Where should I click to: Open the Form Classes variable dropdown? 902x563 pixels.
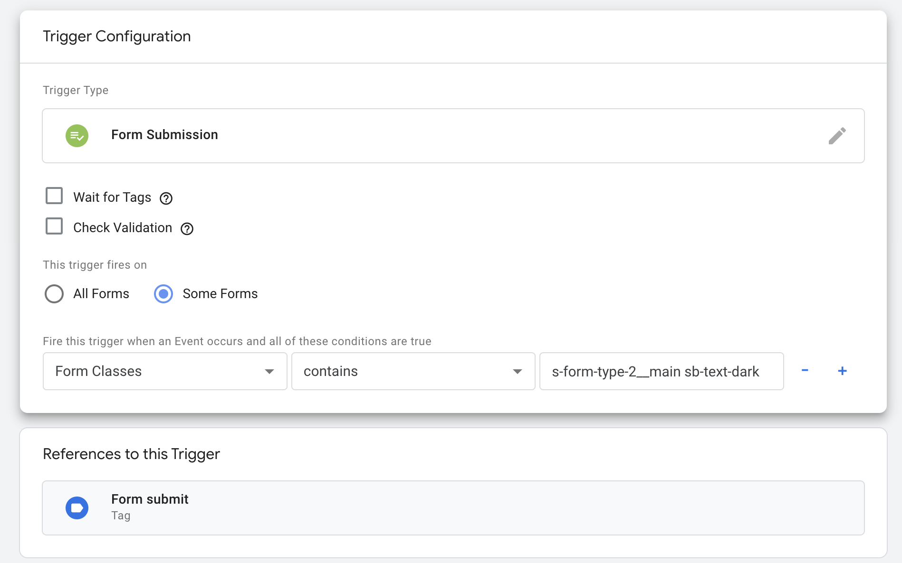(x=165, y=371)
